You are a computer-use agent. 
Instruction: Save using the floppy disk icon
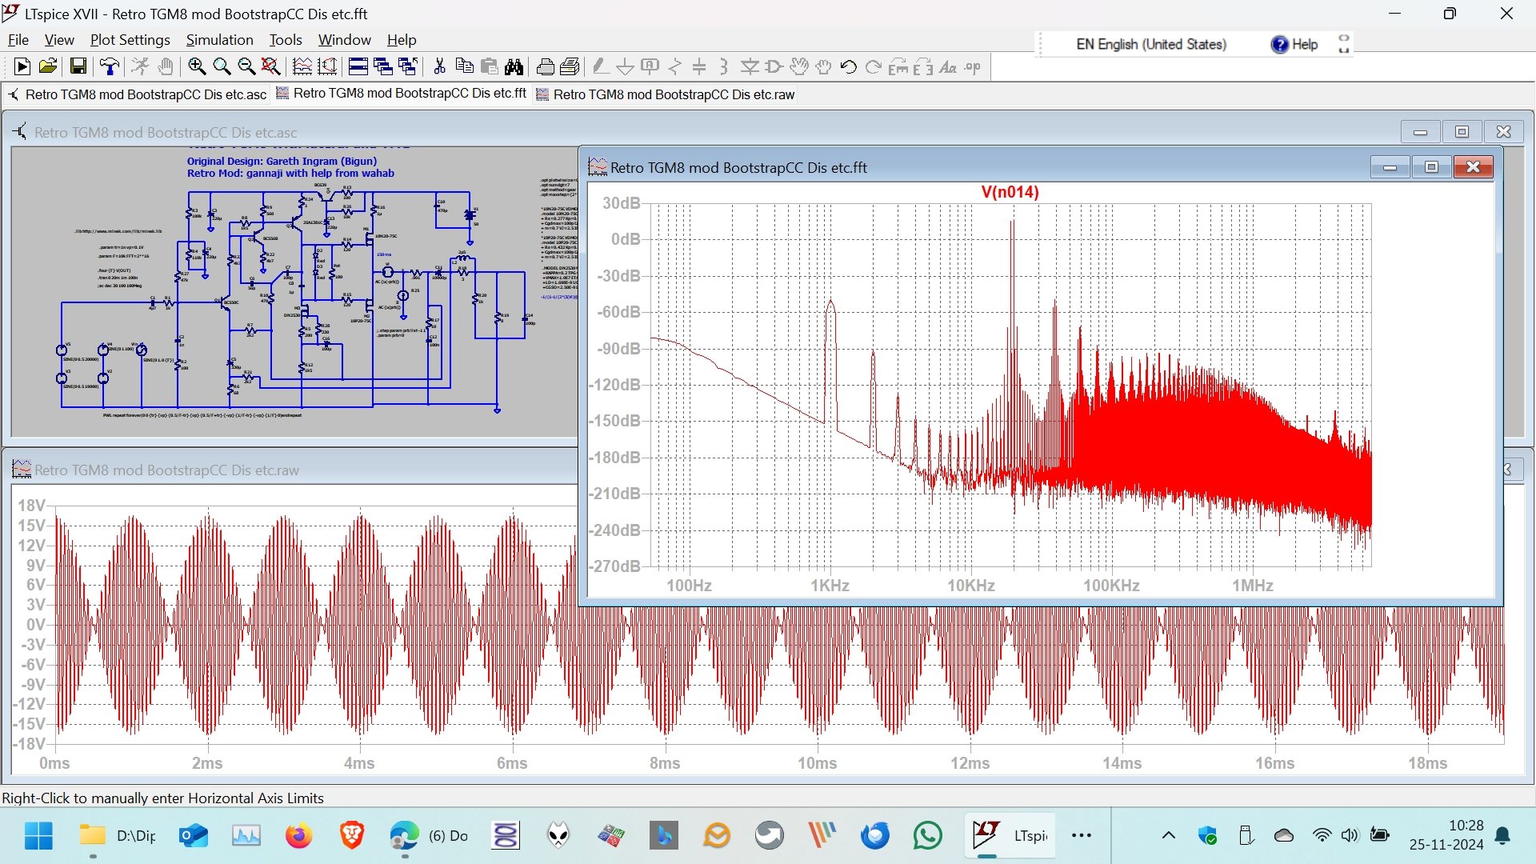(78, 67)
